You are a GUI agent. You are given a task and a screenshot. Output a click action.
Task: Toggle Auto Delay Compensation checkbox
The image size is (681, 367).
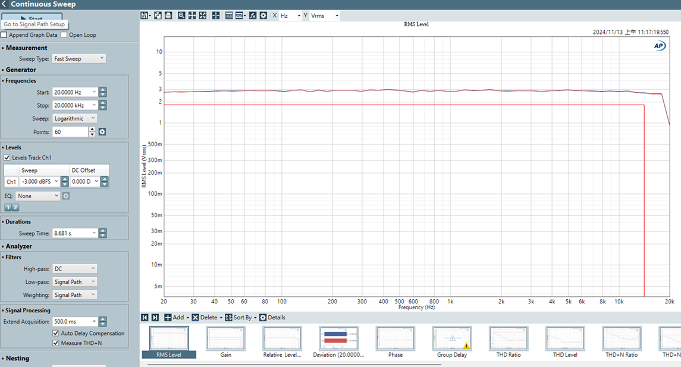[x=55, y=333]
